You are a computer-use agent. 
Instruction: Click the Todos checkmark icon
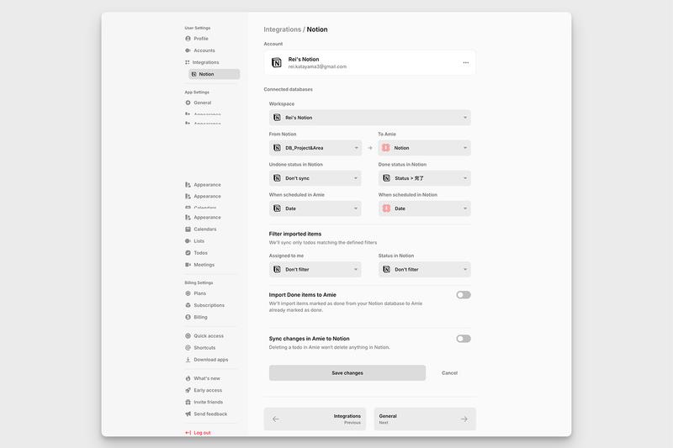click(x=188, y=253)
